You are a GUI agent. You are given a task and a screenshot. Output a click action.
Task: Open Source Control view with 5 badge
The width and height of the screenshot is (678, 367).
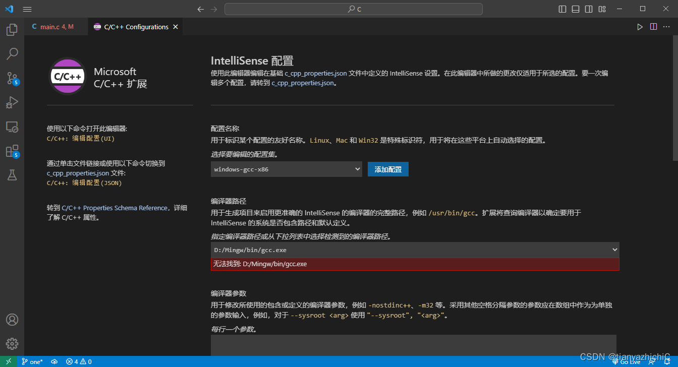click(x=12, y=78)
